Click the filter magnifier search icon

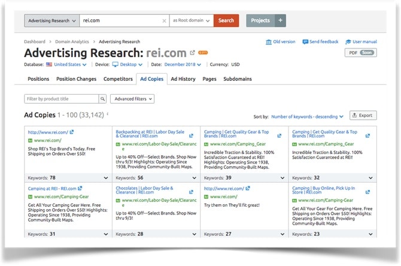click(102, 99)
